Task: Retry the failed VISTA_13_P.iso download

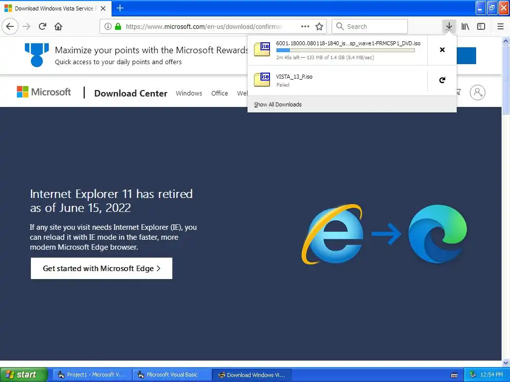Action: pos(442,80)
